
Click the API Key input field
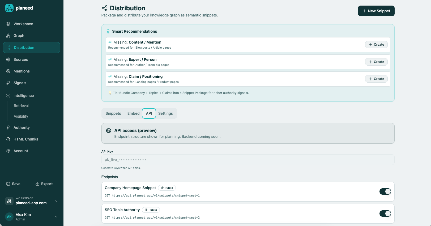(x=248, y=160)
